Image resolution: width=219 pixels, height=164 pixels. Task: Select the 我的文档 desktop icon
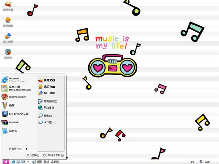click(8, 6)
